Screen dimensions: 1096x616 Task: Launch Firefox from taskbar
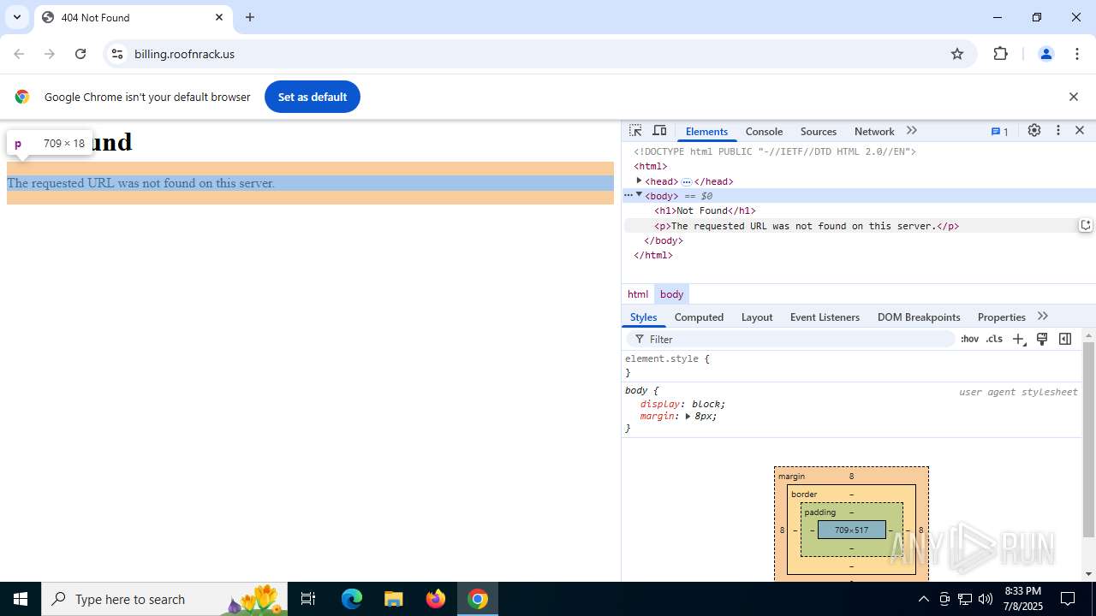click(x=436, y=599)
